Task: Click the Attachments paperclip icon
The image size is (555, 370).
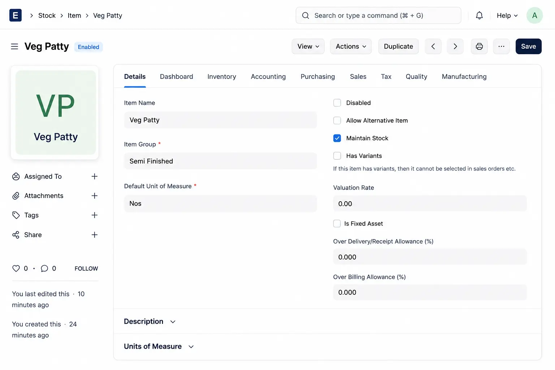Action: pyautogui.click(x=16, y=196)
